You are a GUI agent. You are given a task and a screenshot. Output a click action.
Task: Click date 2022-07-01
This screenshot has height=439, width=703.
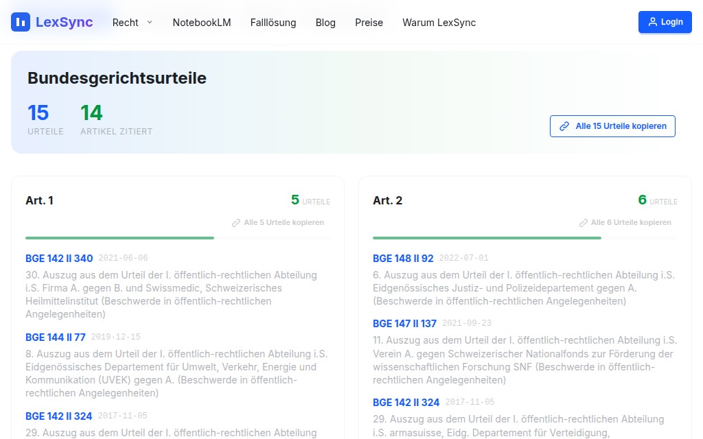coord(463,258)
